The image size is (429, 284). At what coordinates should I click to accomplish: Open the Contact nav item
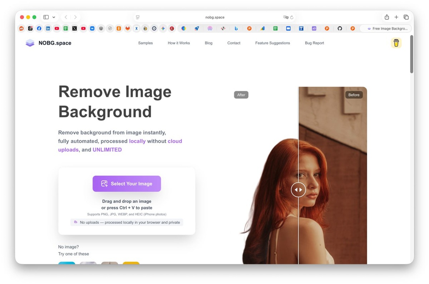point(234,43)
